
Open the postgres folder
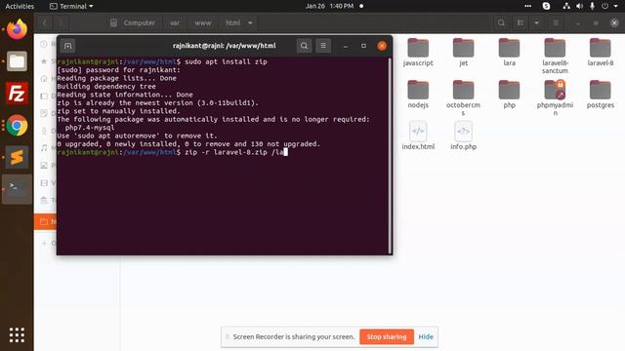[x=601, y=95]
